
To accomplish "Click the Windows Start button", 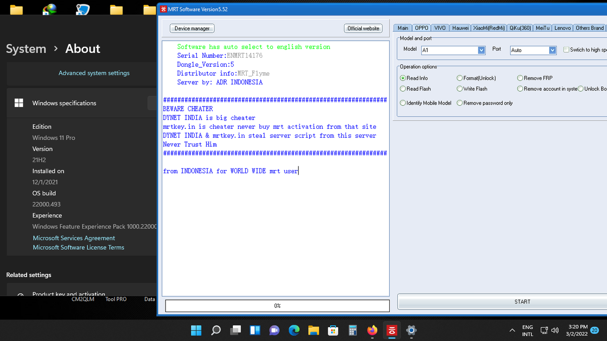I will click(196, 330).
